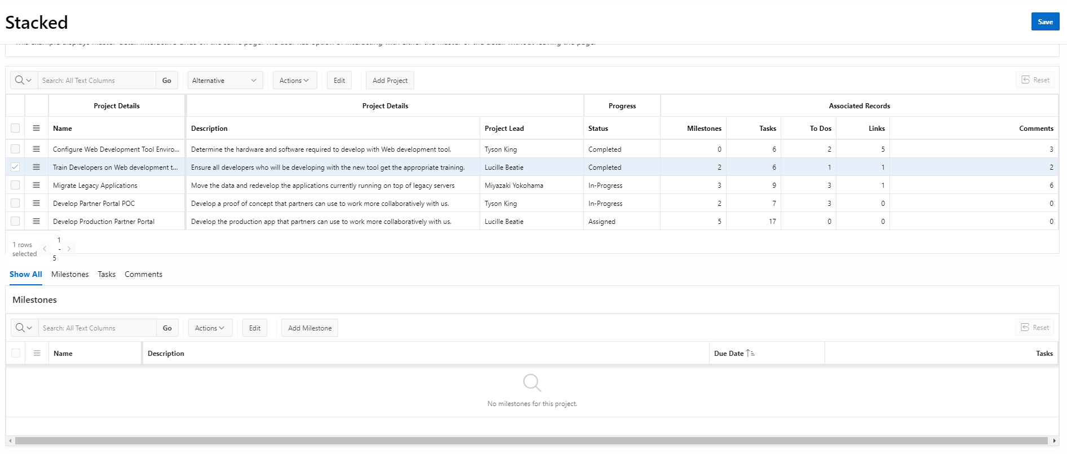
Task: Select the Configure Web Development Tool row checkbox
Action: pos(15,149)
